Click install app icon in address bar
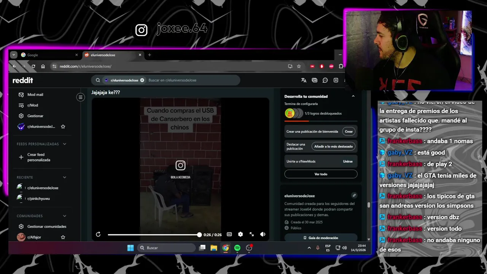 click(x=290, y=66)
